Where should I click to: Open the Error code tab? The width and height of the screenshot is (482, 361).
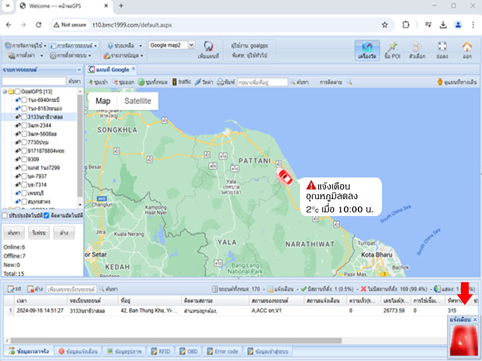pyautogui.click(x=222, y=351)
